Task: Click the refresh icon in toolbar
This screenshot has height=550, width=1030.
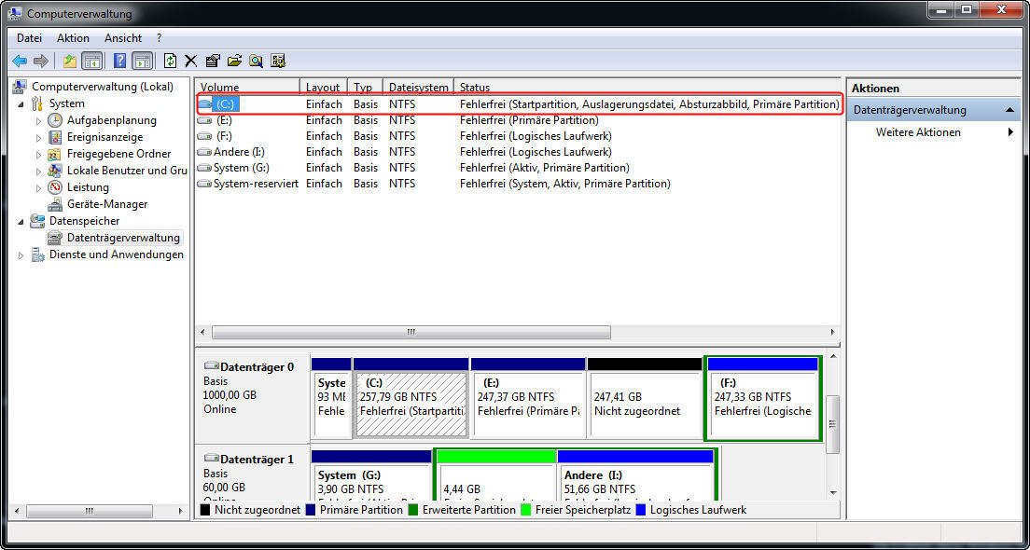Action: pyautogui.click(x=170, y=61)
